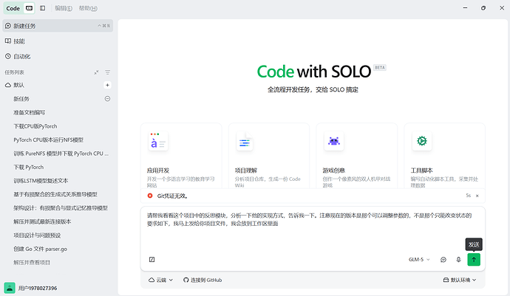Dismiss the Git凭证无效 notification
Image resolution: width=510 pixels, height=296 pixels.
coord(477,196)
